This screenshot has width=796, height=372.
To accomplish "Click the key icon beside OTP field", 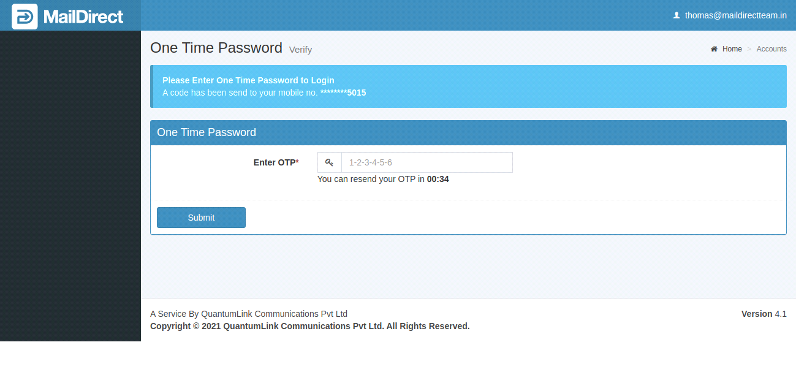I will 330,162.
